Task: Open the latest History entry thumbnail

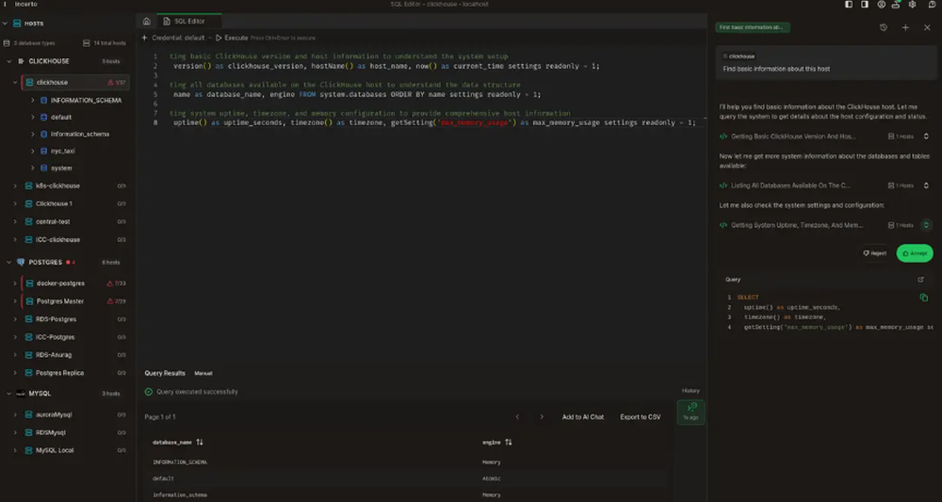Action: coord(690,412)
